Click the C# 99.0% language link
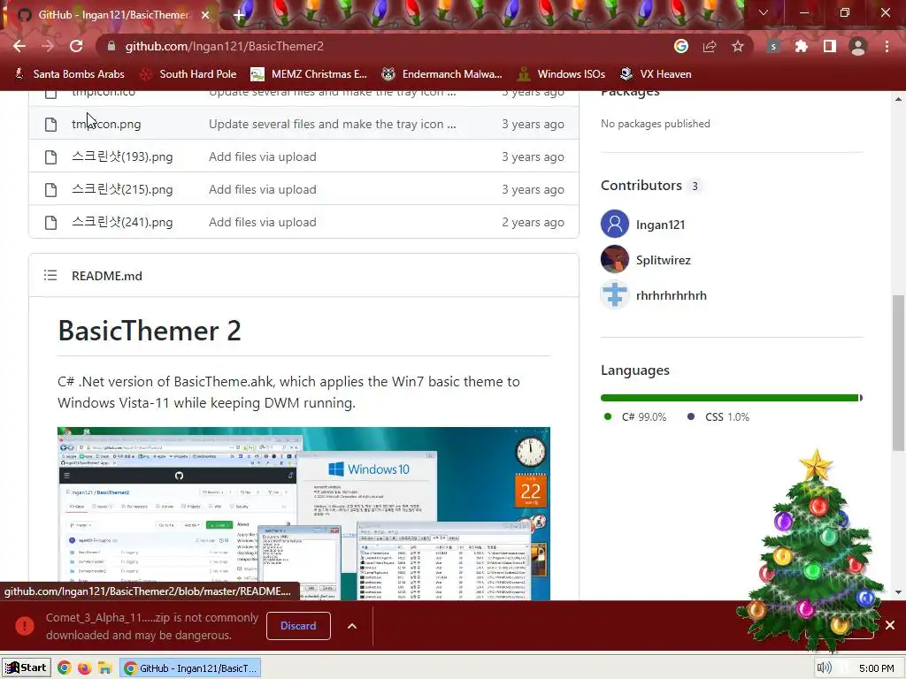 (635, 417)
